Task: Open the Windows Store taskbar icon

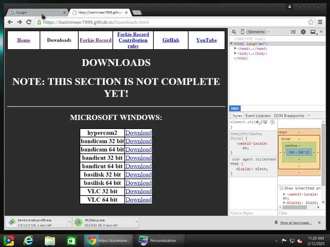Action: [x=71, y=241]
